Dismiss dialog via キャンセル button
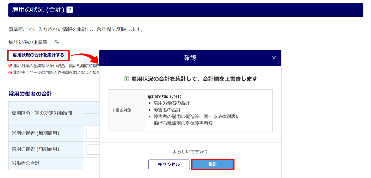Viewport: 371px width, 178px height. click(169, 164)
